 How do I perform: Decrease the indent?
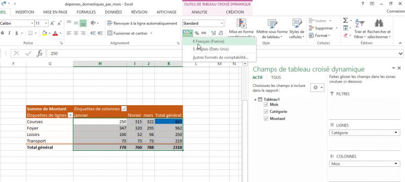[x=93, y=33]
